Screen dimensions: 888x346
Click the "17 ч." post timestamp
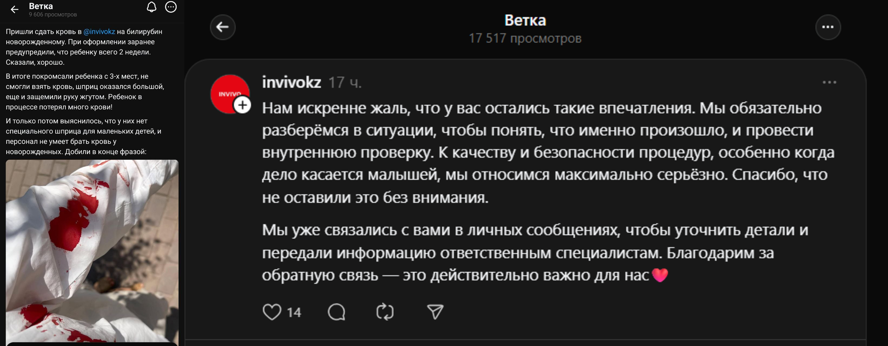coord(345,83)
